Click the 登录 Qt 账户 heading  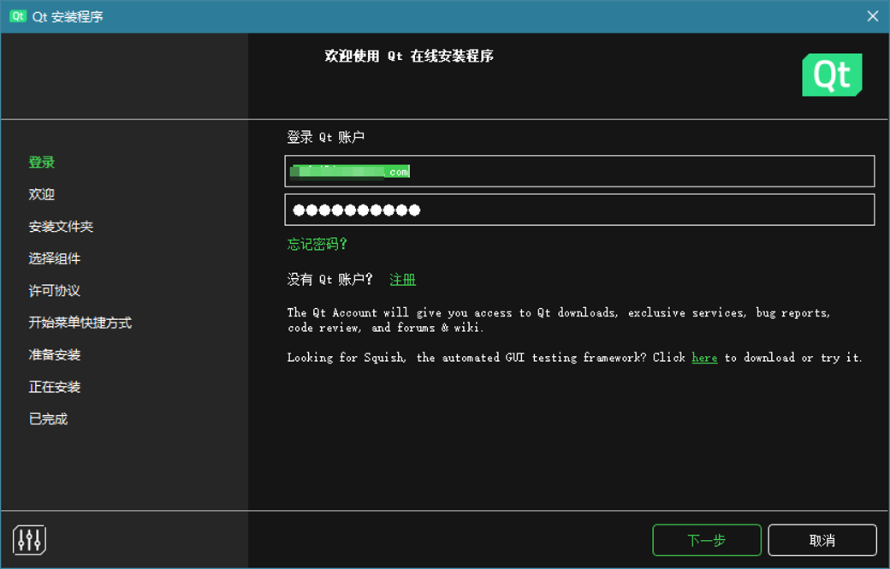click(x=326, y=137)
